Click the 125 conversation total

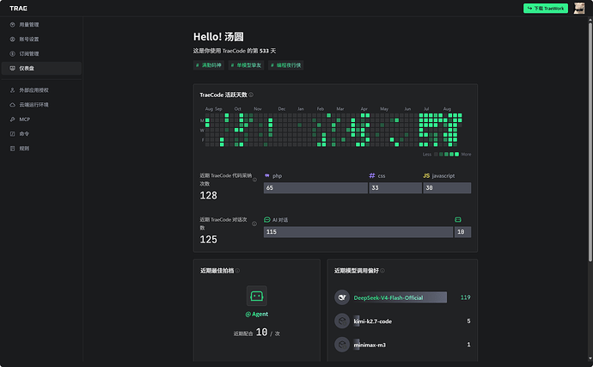(208, 240)
